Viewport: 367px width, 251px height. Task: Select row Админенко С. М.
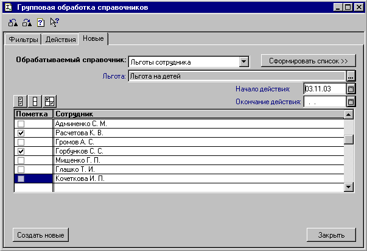point(179,124)
